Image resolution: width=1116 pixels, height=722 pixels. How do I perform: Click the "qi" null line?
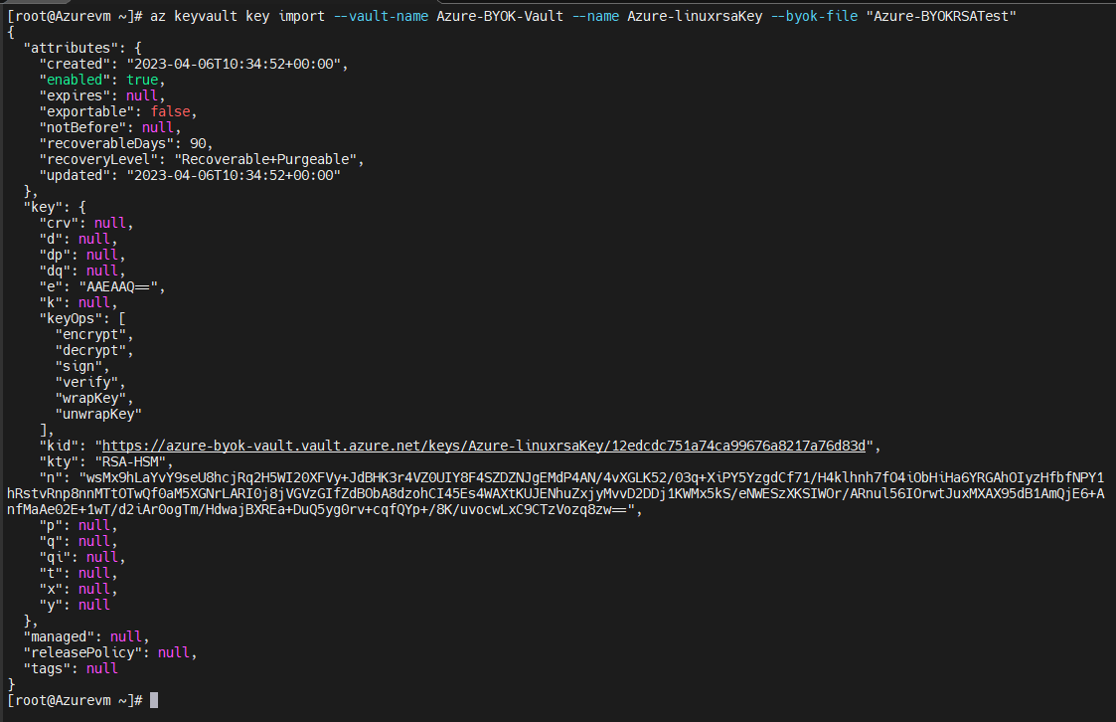click(x=81, y=558)
